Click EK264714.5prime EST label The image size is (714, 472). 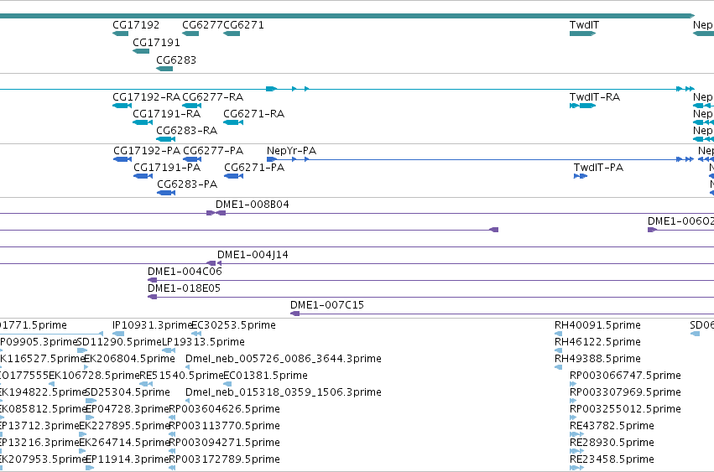[125, 443]
